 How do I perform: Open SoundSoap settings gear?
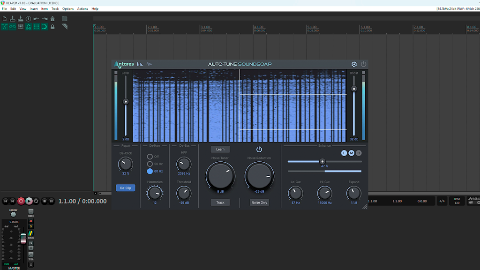354,64
